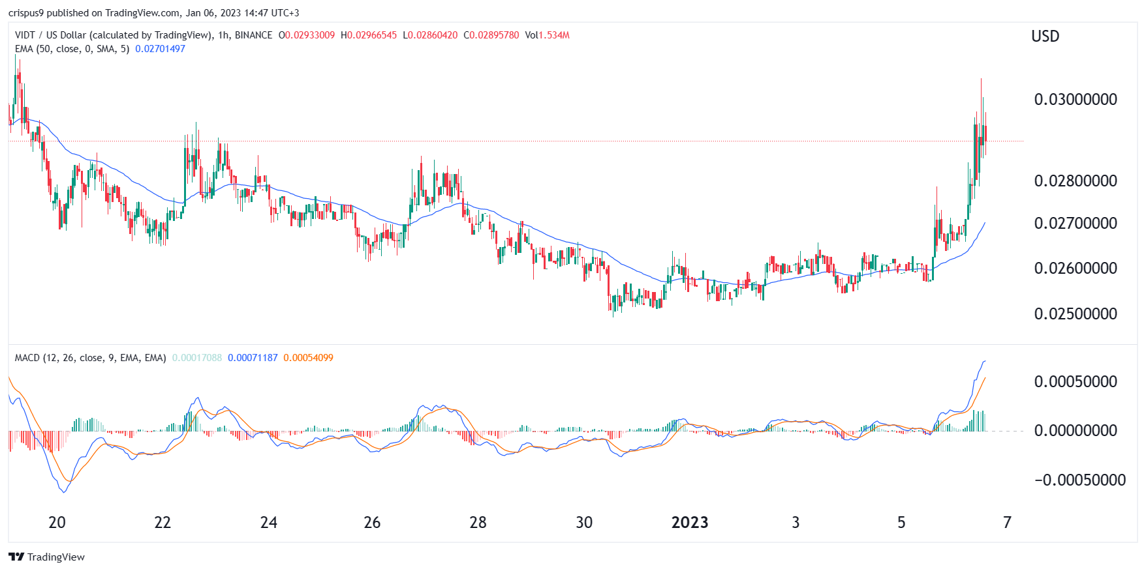
Task: Click the histogram value 0.00017088
Action: (x=197, y=358)
